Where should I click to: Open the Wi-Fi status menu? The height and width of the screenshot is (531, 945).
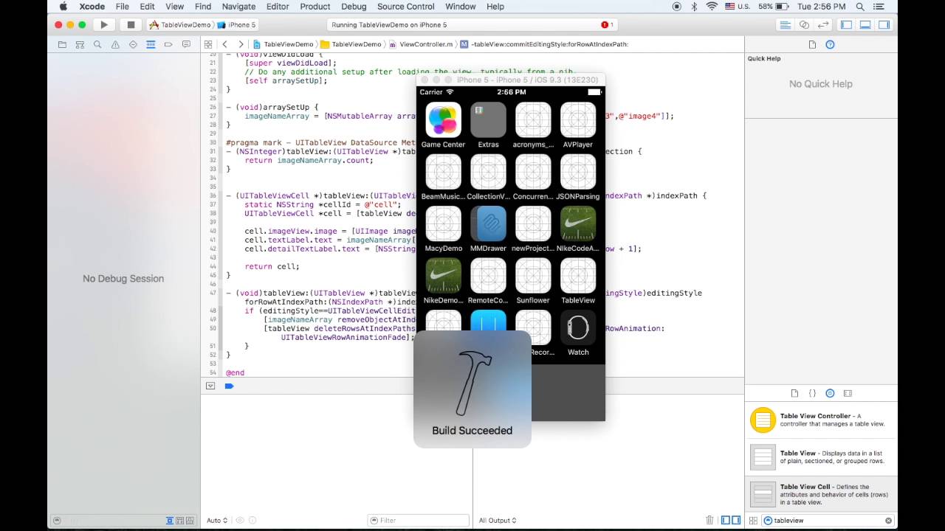712,7
